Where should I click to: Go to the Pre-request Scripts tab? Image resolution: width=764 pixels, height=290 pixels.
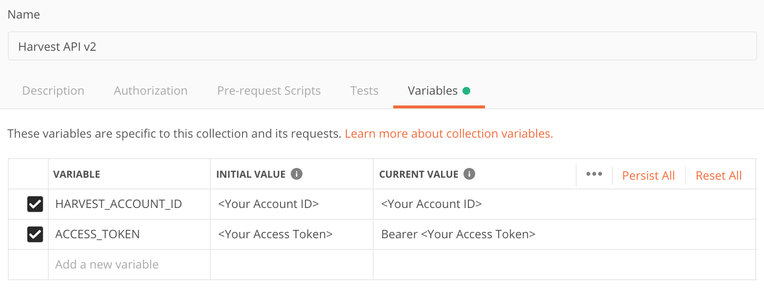pyautogui.click(x=269, y=91)
